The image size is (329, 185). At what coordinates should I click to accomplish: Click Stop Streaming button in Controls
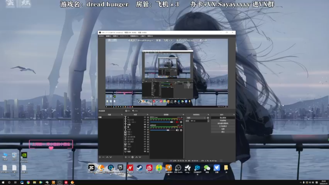point(223,118)
